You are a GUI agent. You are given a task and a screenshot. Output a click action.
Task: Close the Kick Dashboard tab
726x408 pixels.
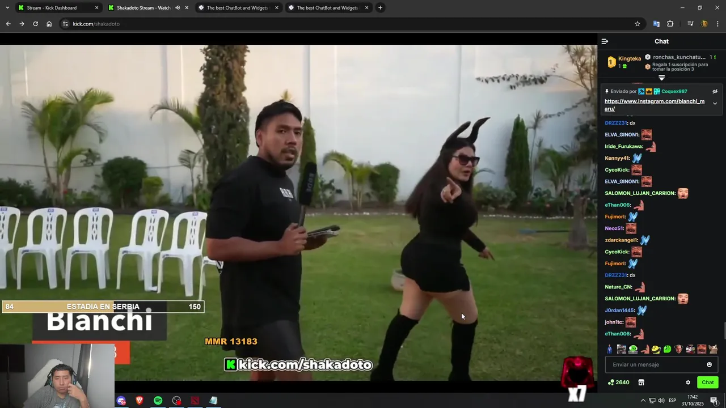click(96, 8)
